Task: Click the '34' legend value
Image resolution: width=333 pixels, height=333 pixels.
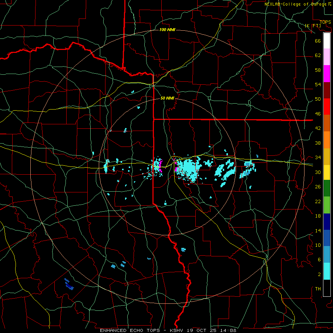Action: (x=318, y=158)
